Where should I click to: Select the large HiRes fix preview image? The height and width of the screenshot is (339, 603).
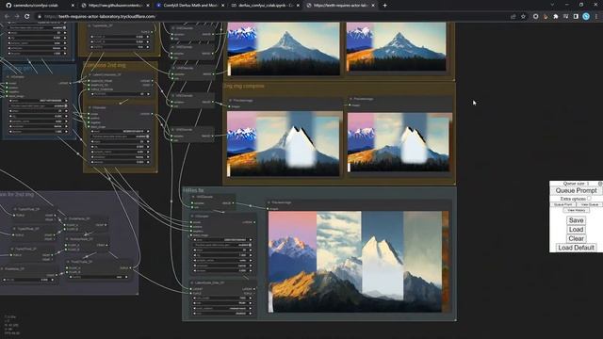pos(358,262)
